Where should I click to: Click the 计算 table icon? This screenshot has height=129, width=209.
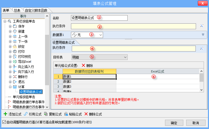point(15,87)
